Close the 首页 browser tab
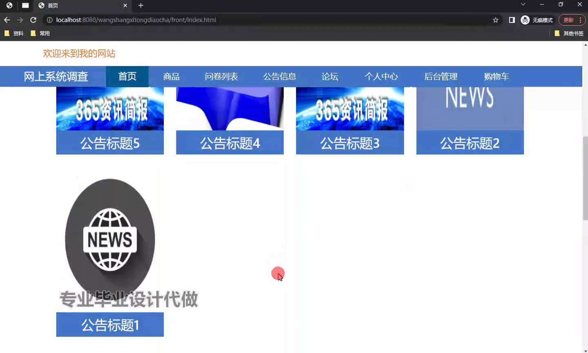 coord(125,5)
